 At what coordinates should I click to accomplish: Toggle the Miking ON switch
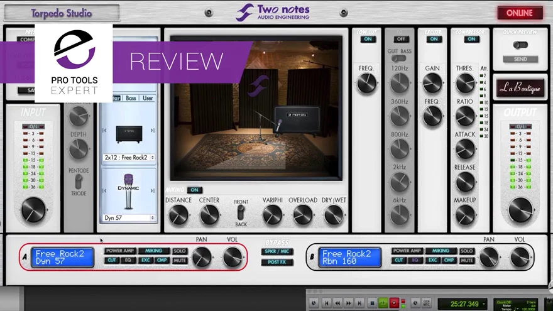194,190
